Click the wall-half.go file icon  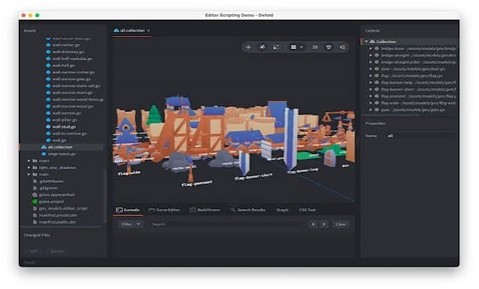pos(49,65)
